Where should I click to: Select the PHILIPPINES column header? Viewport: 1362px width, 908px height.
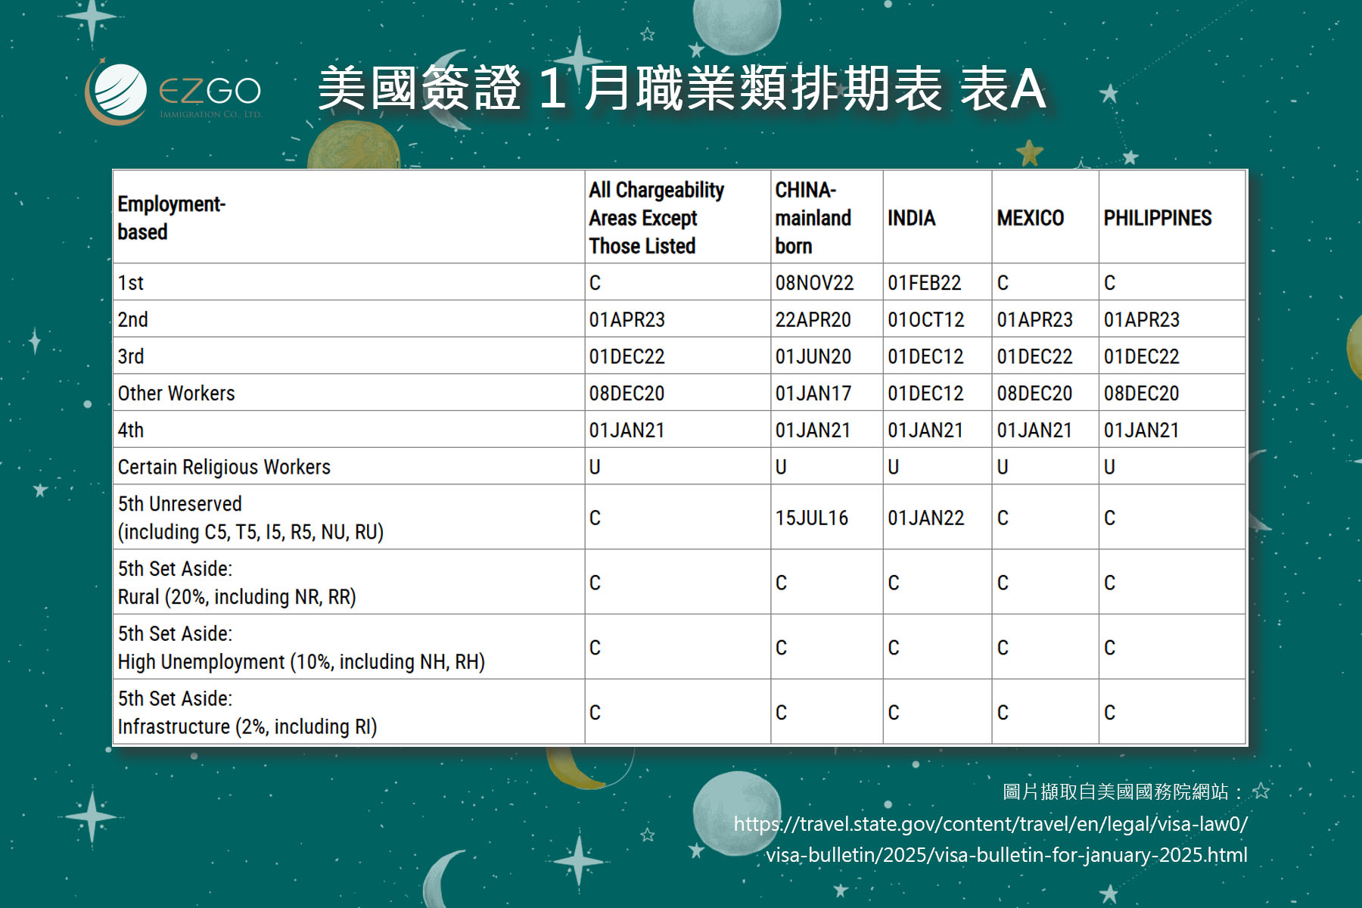click(x=1157, y=218)
